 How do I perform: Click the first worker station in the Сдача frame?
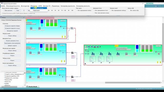pyautogui.click(x=93, y=54)
